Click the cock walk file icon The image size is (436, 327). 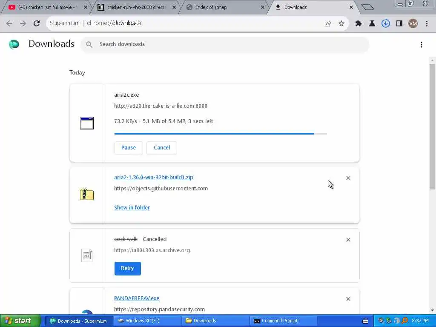point(87,255)
